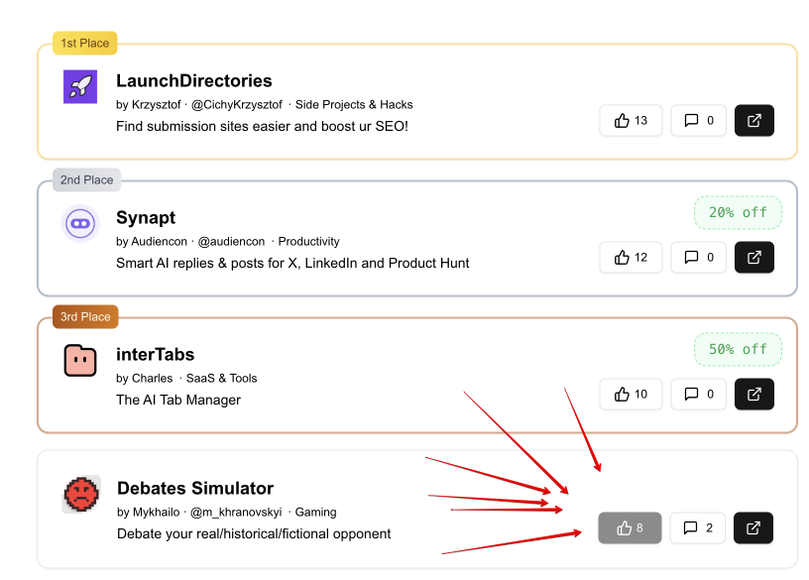
Task: Open comments for interTabs
Action: [x=699, y=395]
